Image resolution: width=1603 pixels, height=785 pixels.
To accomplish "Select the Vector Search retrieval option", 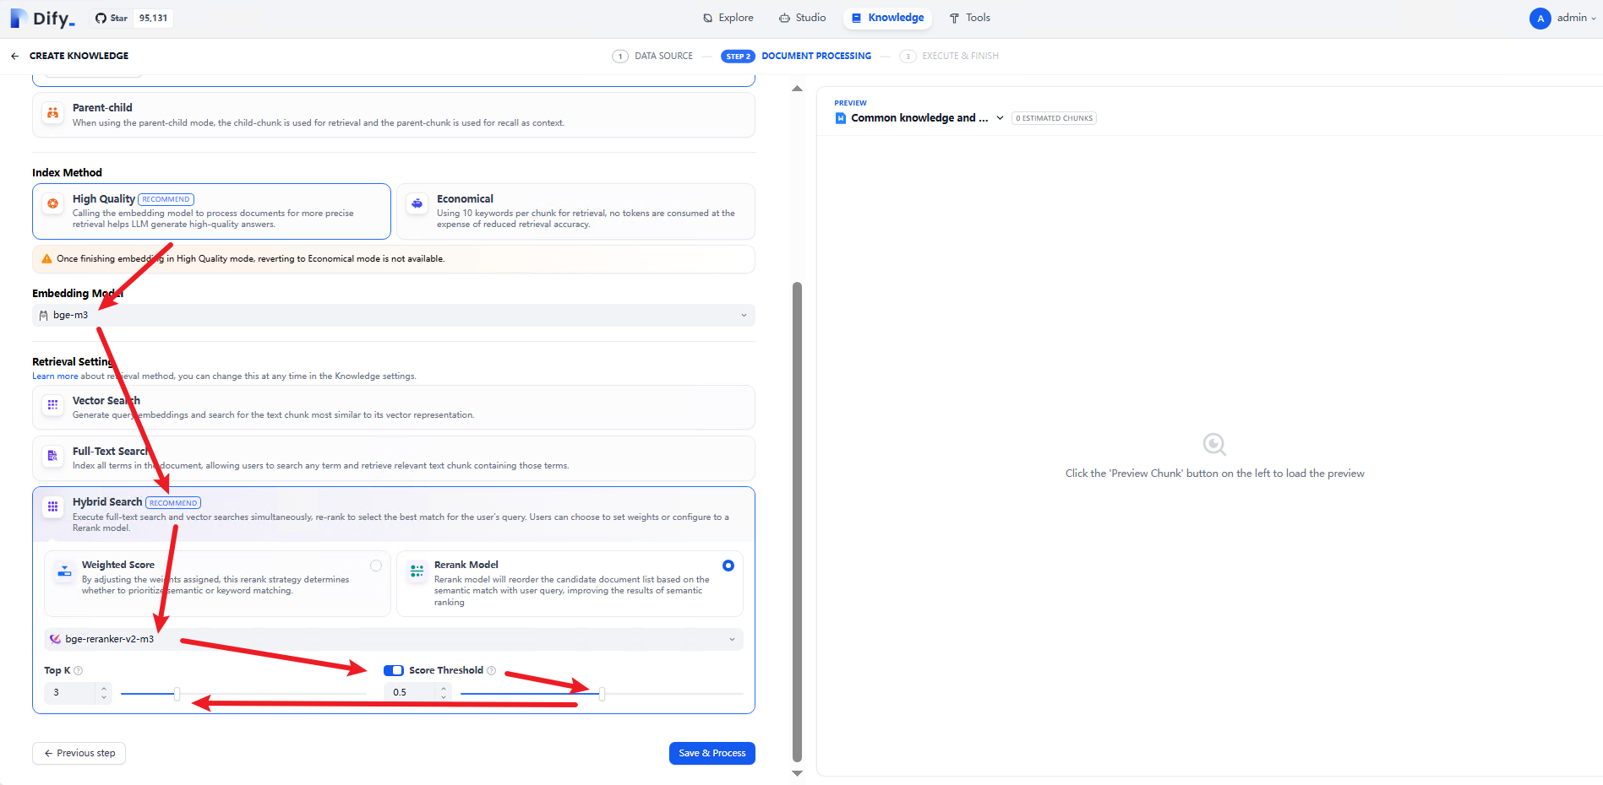I will click(x=394, y=407).
